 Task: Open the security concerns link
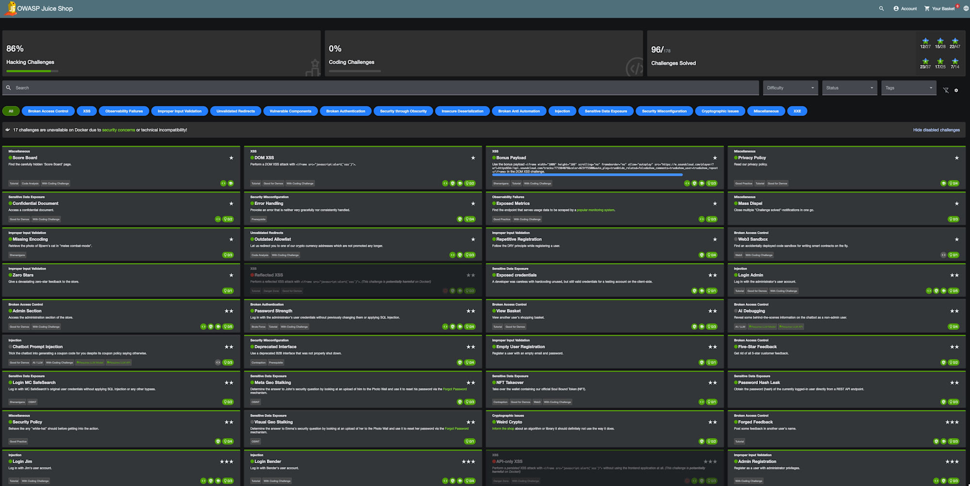(118, 130)
